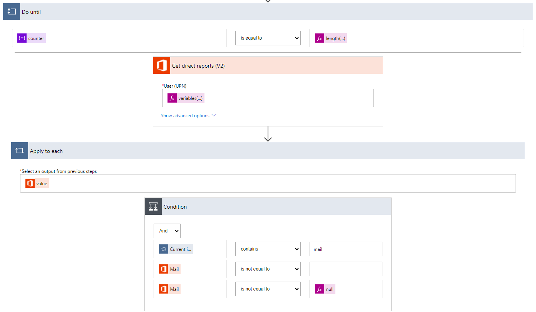Click the Do until loop icon

[12, 12]
